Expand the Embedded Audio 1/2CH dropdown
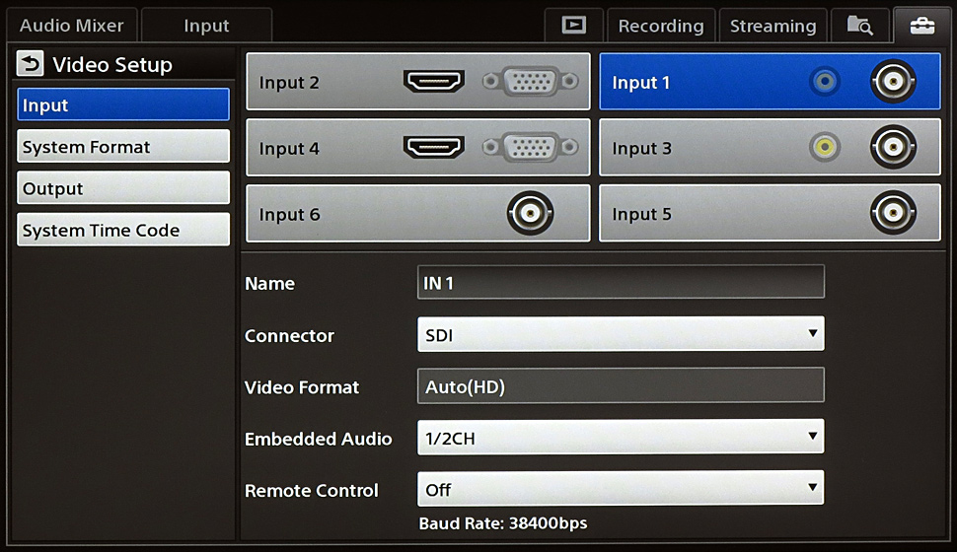957x552 pixels. tap(620, 438)
